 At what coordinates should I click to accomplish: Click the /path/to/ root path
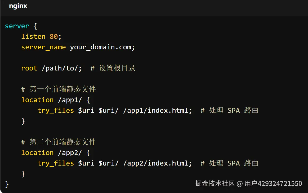tap(62, 68)
